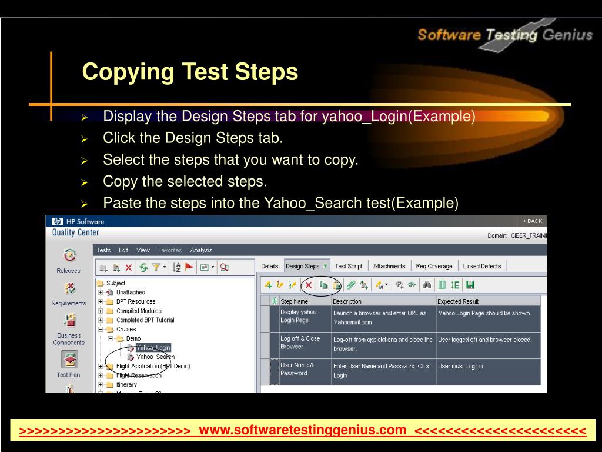The height and width of the screenshot is (452, 602).
Task: Click the Sort A-Z icon
Action: [176, 267]
